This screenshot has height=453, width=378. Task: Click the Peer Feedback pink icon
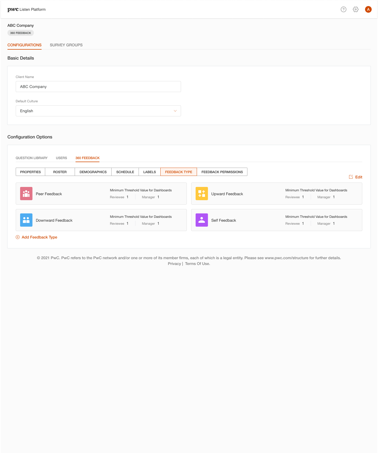point(26,194)
